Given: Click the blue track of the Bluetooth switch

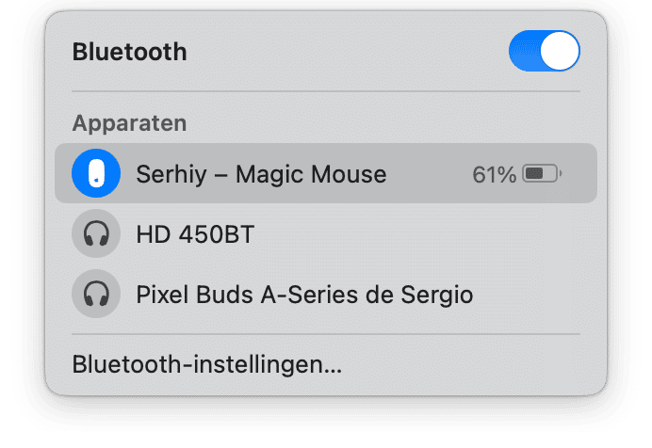Looking at the screenshot, I should [x=524, y=51].
